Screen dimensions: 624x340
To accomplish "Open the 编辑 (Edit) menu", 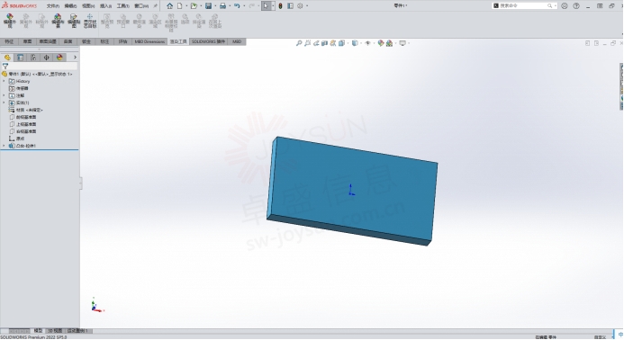I will click(x=70, y=6).
